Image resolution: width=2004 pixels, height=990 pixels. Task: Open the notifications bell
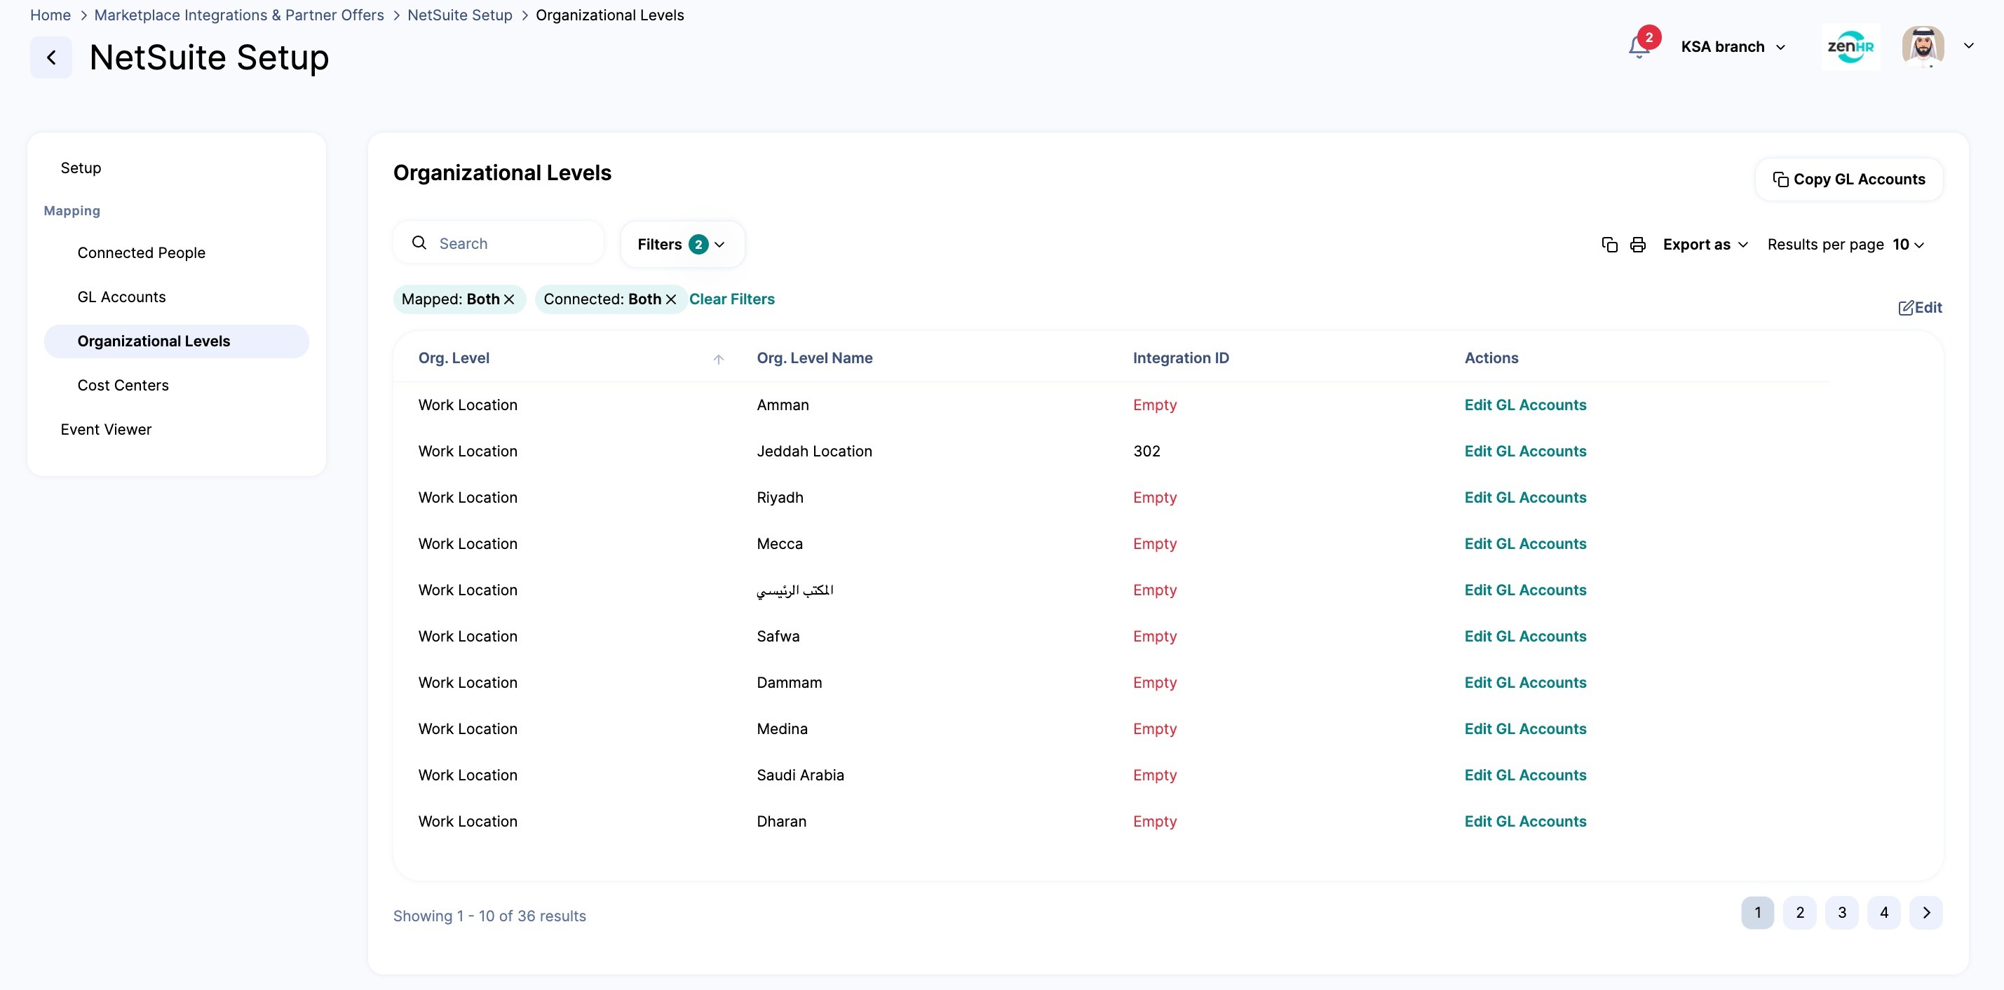coord(1639,48)
